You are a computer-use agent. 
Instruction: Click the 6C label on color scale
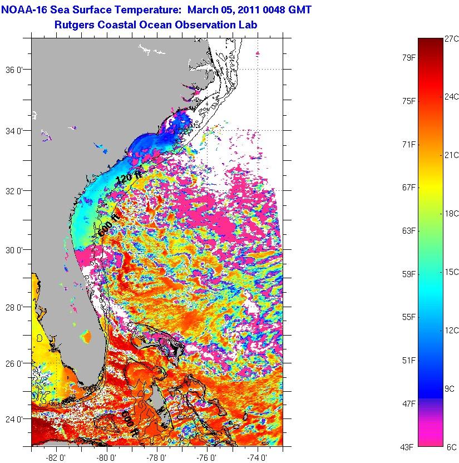pos(452,447)
